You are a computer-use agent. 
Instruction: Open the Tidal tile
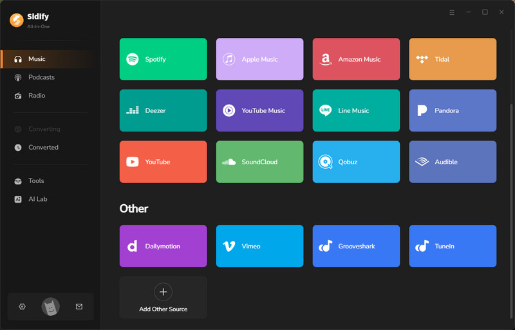453,59
